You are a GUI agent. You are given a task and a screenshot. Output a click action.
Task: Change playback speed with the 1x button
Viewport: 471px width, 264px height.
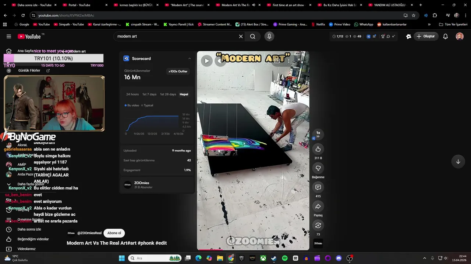pos(318,134)
